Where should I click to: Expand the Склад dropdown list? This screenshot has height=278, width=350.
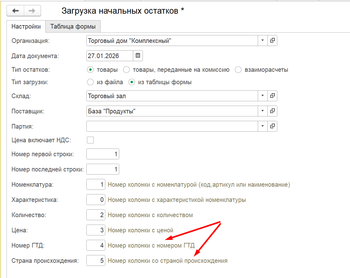(263, 96)
